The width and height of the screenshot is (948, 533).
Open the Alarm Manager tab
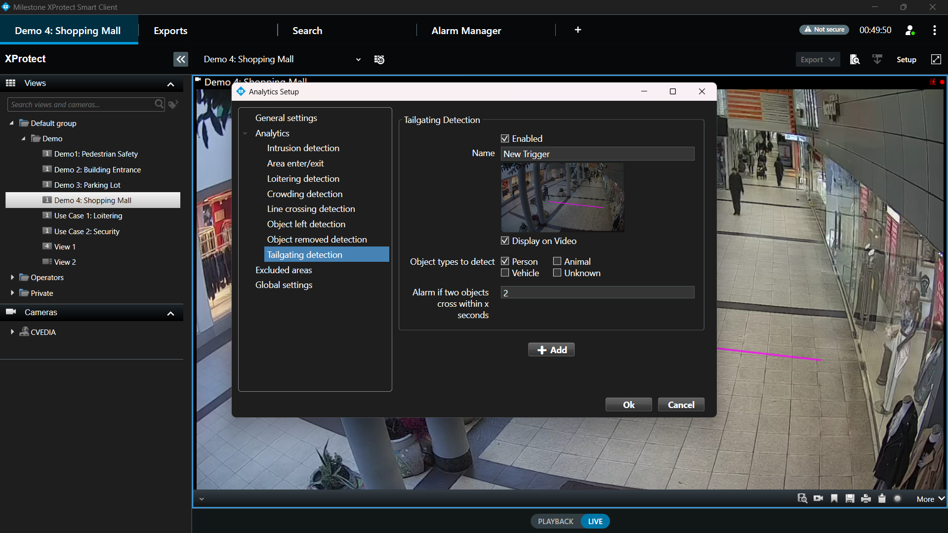(466, 31)
